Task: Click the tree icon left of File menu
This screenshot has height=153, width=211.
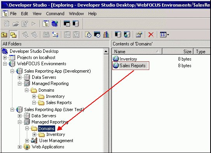Action: (5, 14)
